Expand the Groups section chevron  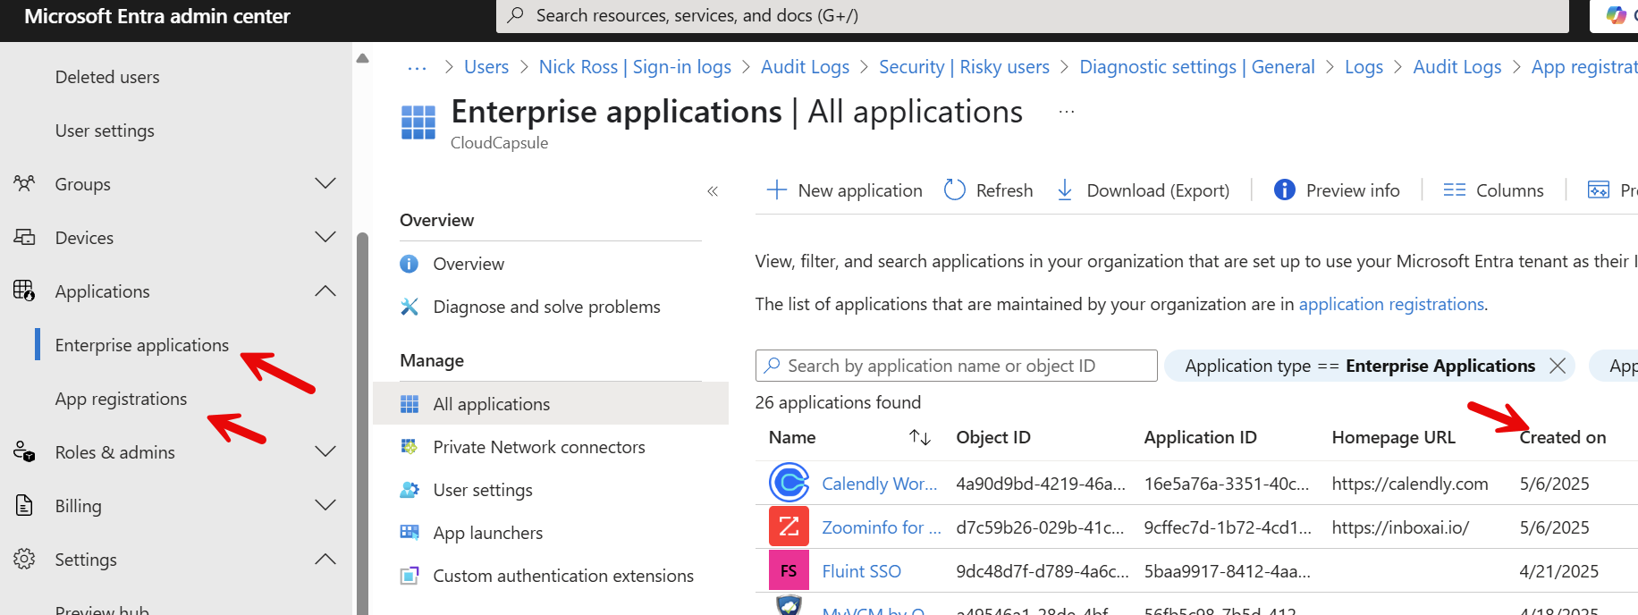325,183
